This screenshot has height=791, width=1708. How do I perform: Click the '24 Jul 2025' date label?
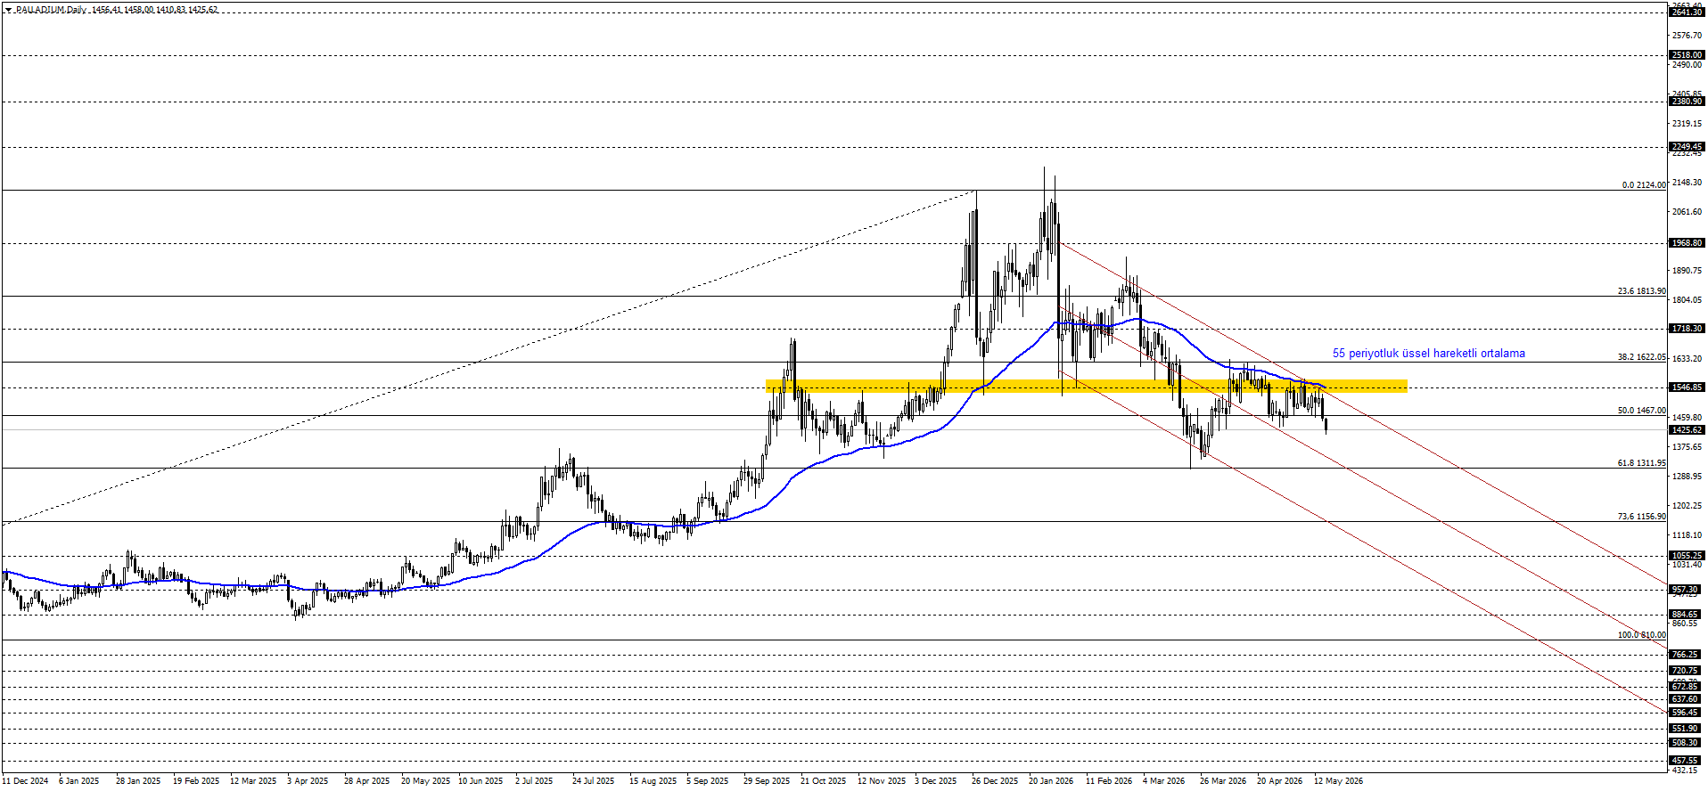pyautogui.click(x=594, y=781)
